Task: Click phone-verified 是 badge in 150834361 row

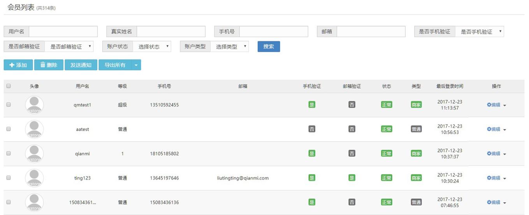Action: pyautogui.click(x=312, y=202)
